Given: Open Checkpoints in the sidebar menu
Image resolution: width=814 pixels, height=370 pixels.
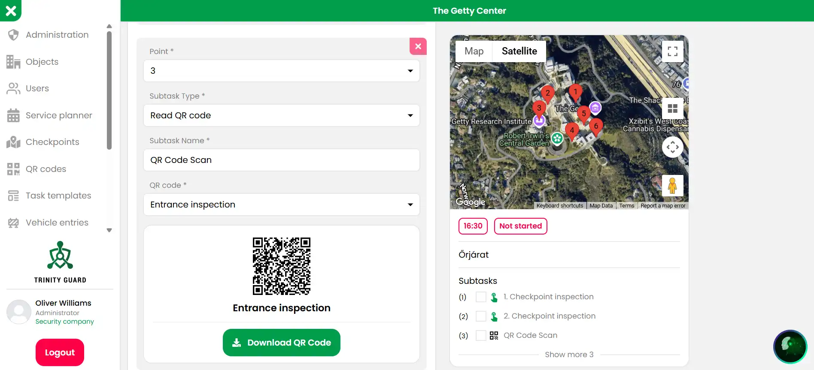Looking at the screenshot, I should pos(52,142).
